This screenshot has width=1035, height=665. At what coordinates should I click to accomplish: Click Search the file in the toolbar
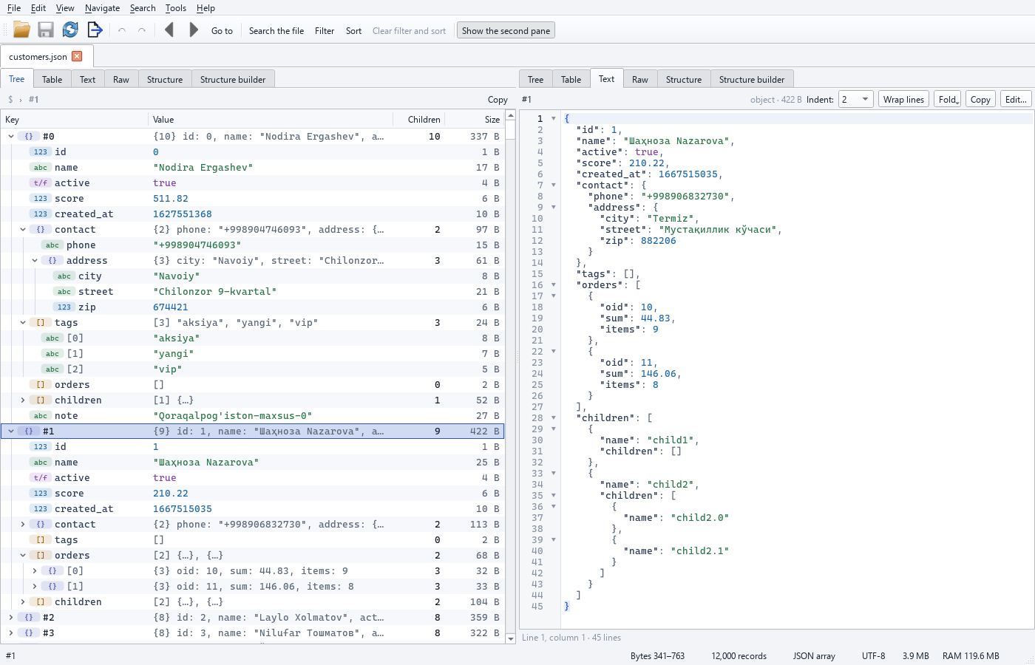tap(276, 30)
